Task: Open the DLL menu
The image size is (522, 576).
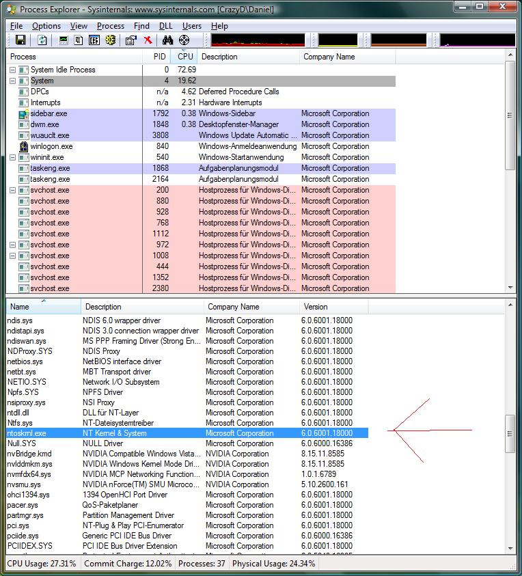Action: pos(165,26)
